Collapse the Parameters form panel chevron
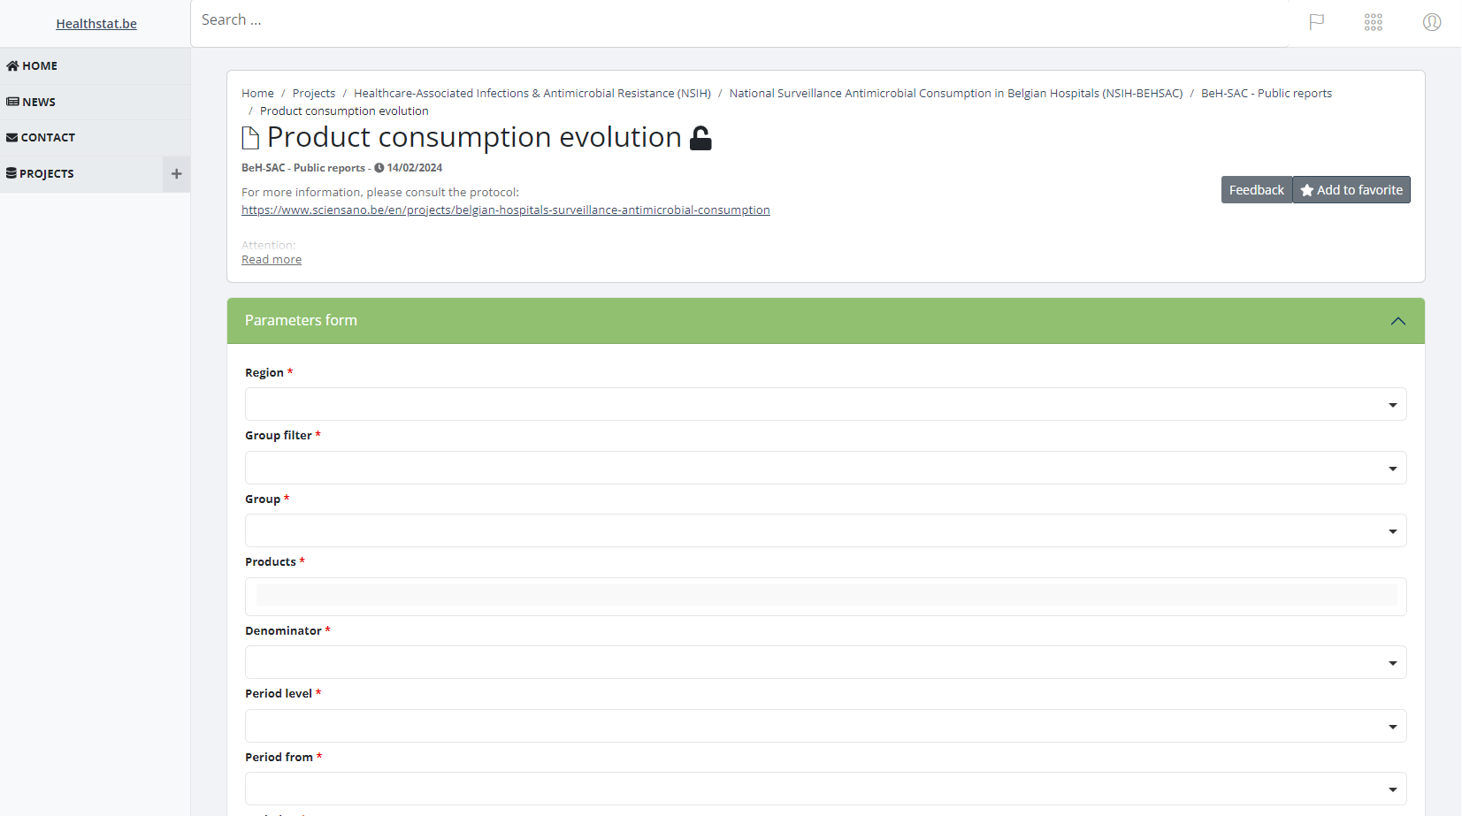The width and height of the screenshot is (1462, 816). (1397, 321)
